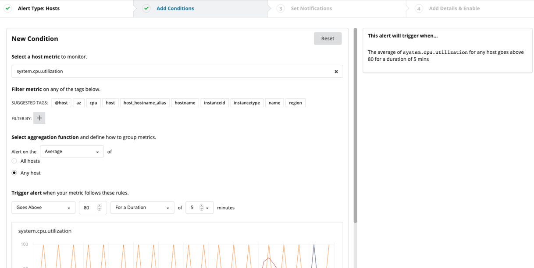The height and width of the screenshot is (268, 534).
Task: Select the All hosts radio button
Action: [14, 161]
